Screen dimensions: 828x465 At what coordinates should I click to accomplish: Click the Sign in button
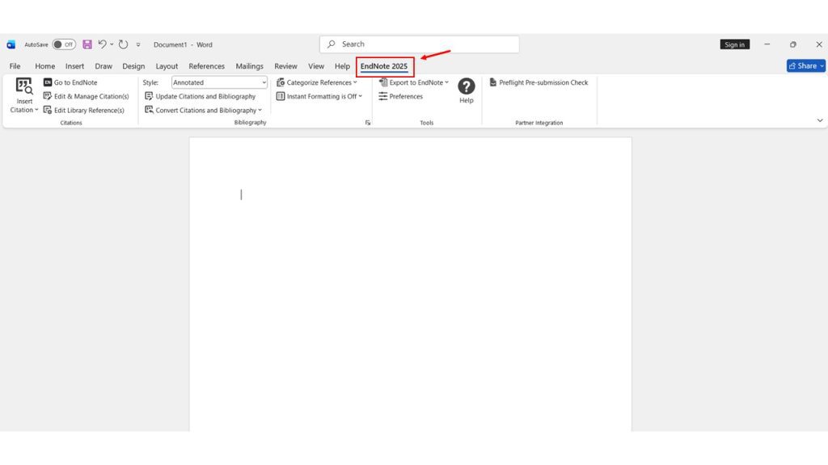tap(734, 44)
